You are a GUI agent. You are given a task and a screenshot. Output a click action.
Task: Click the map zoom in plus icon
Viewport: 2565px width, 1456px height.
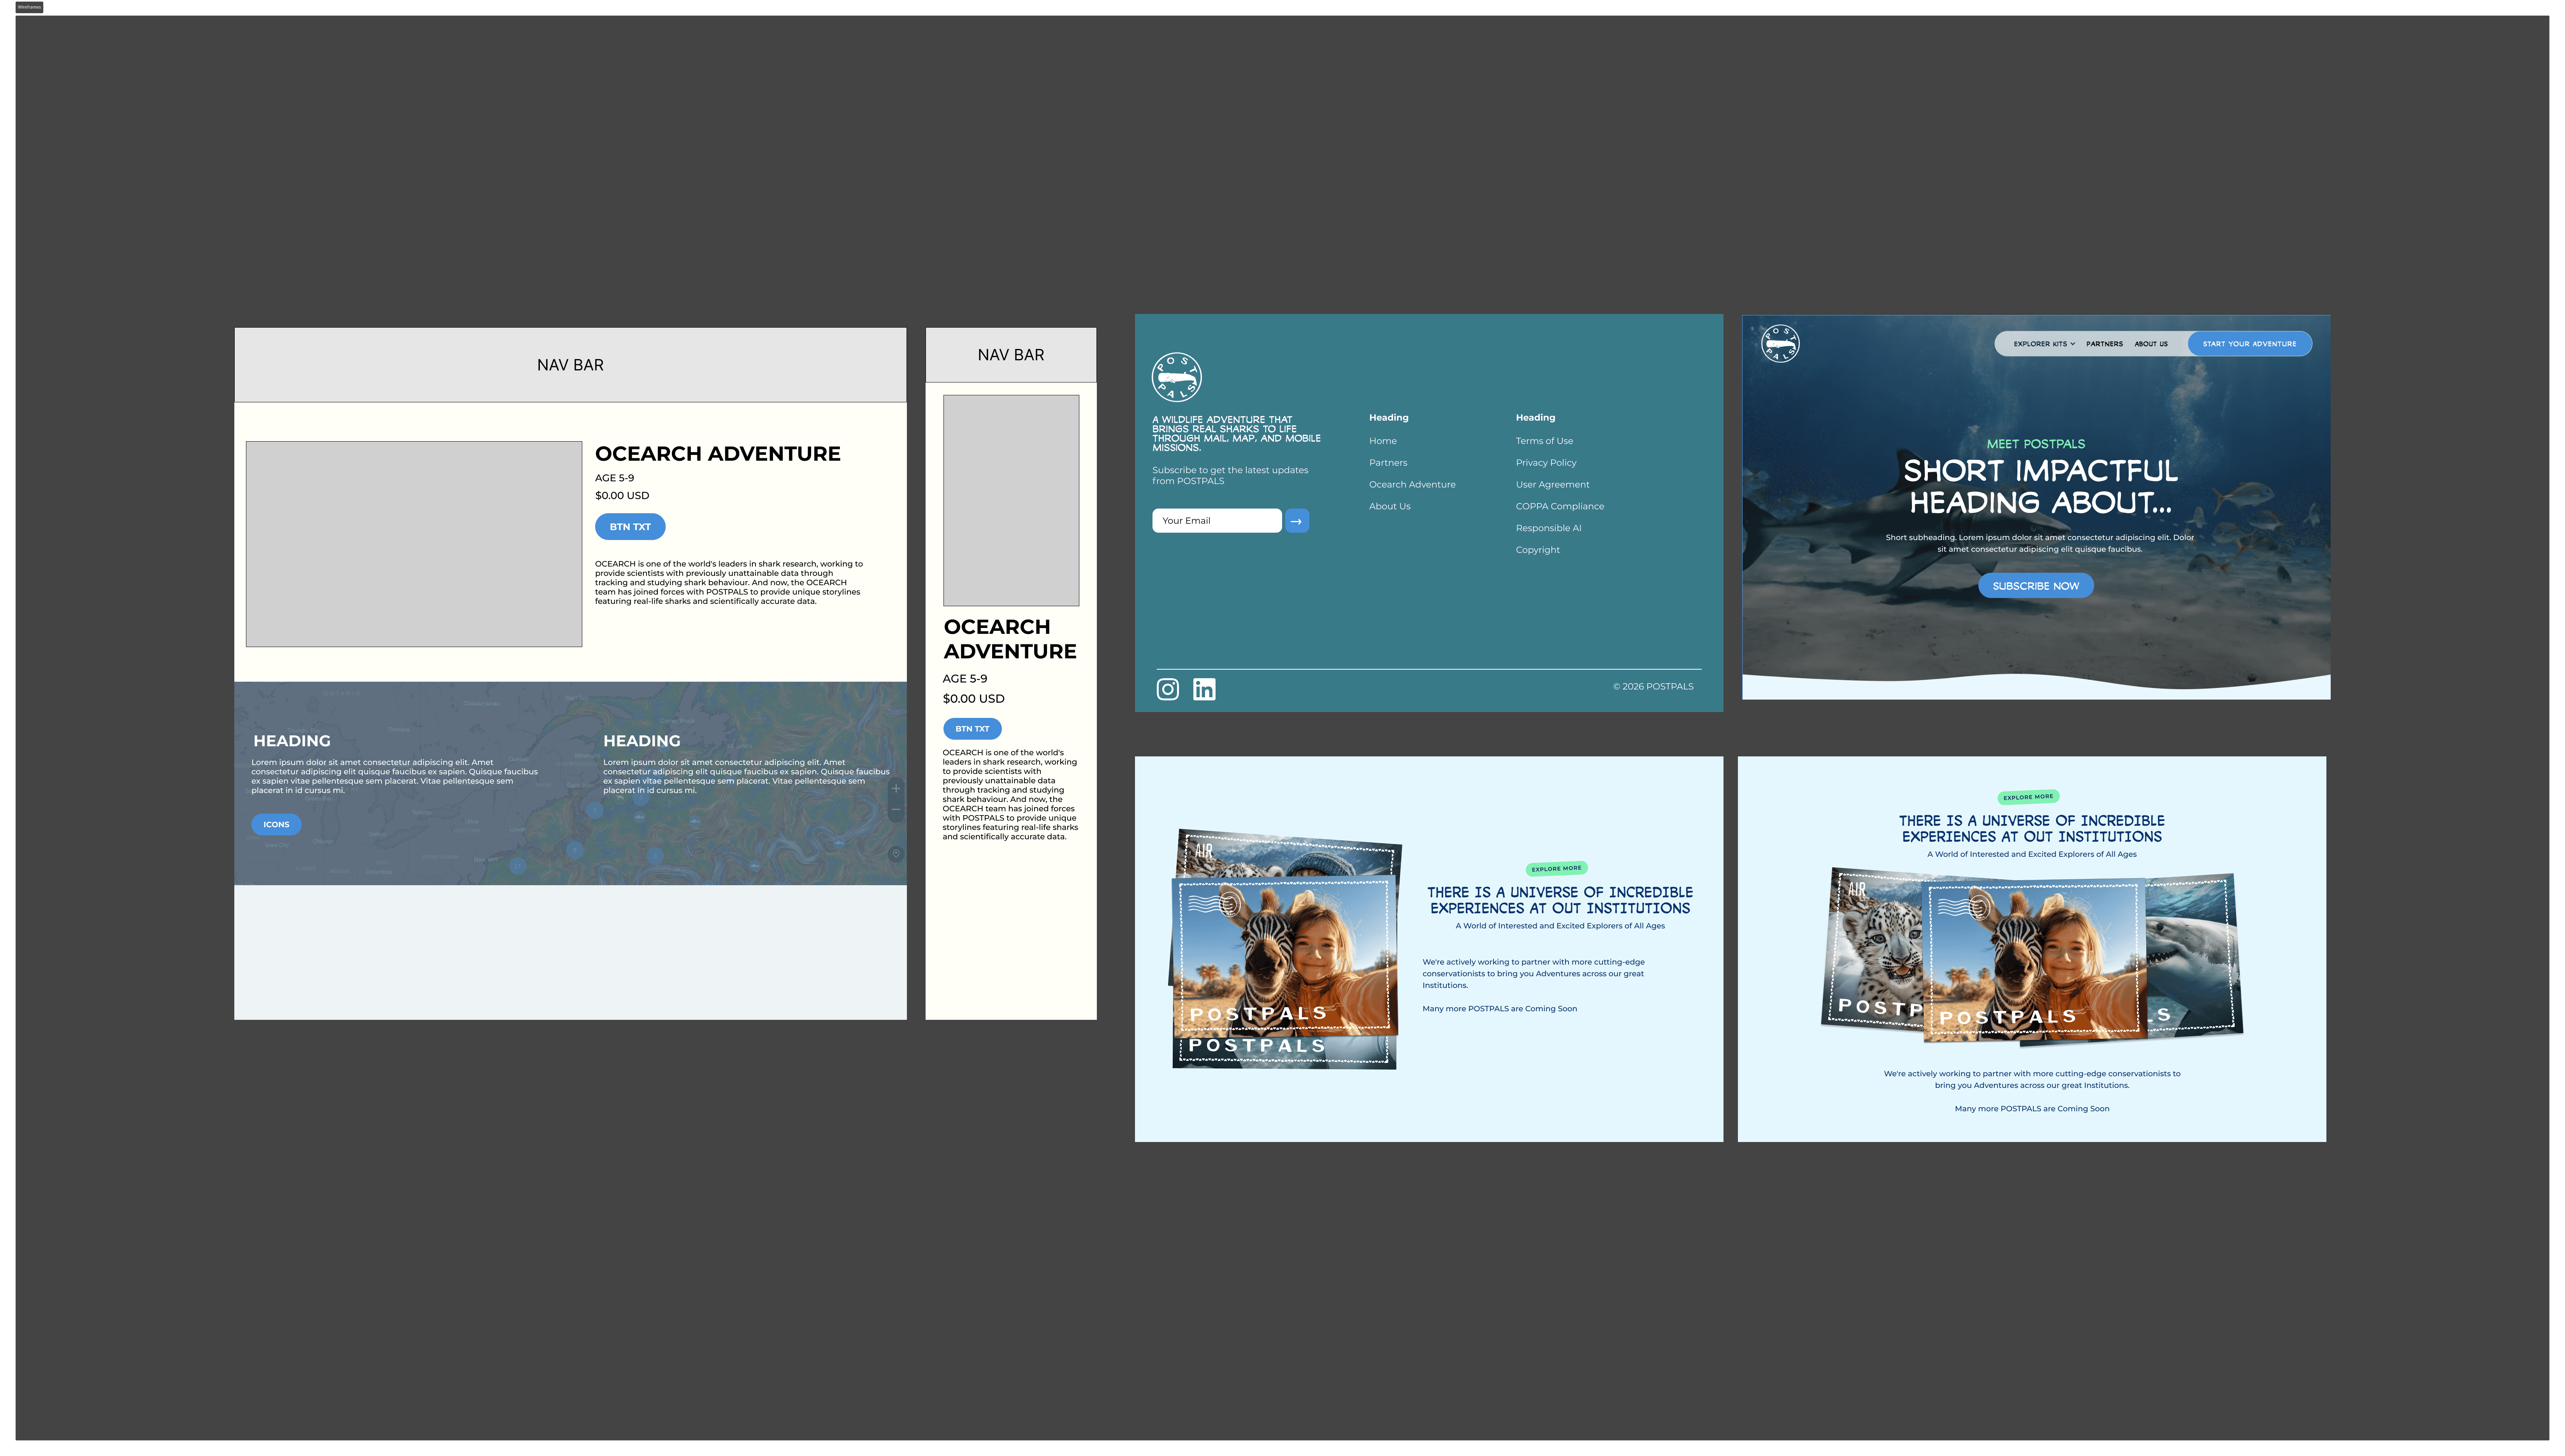[x=896, y=788]
